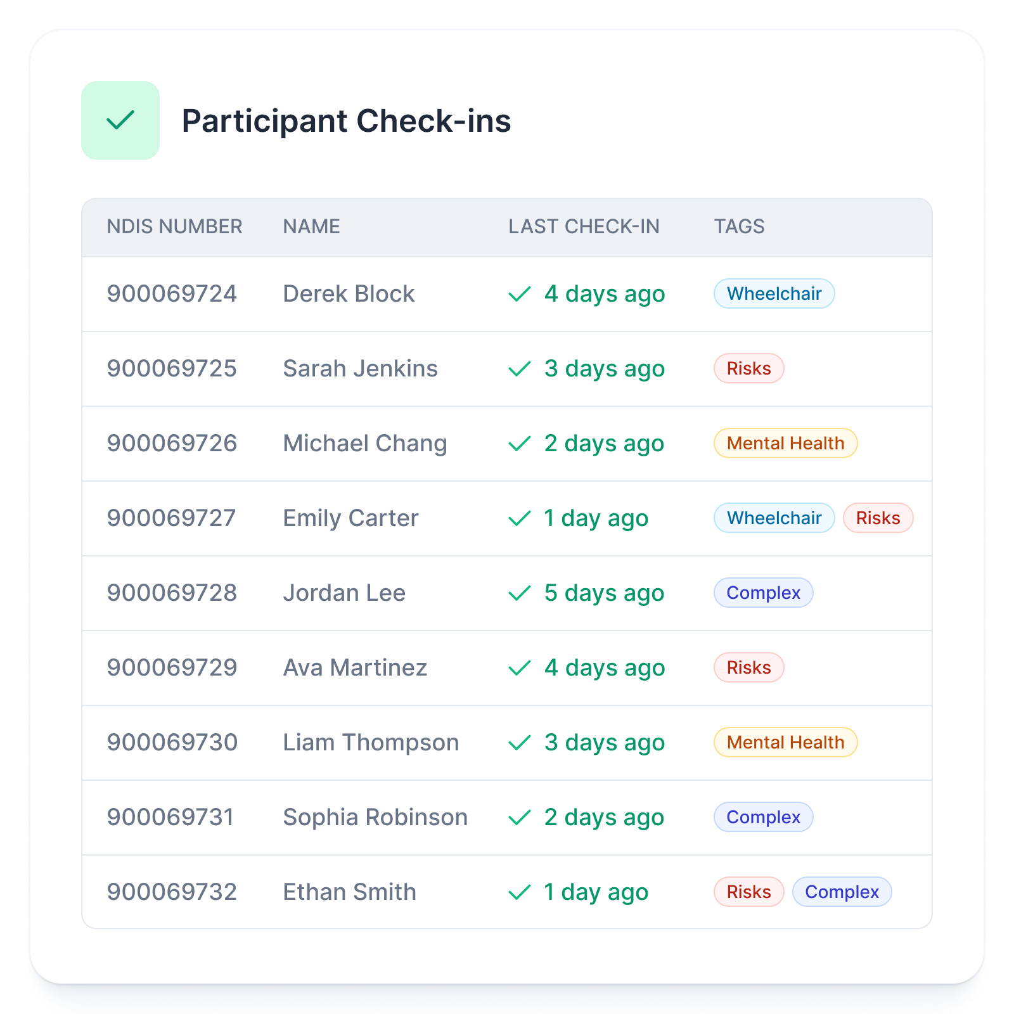Click NDIS number 900069731
This screenshot has height=1014, width=1014.
click(170, 817)
